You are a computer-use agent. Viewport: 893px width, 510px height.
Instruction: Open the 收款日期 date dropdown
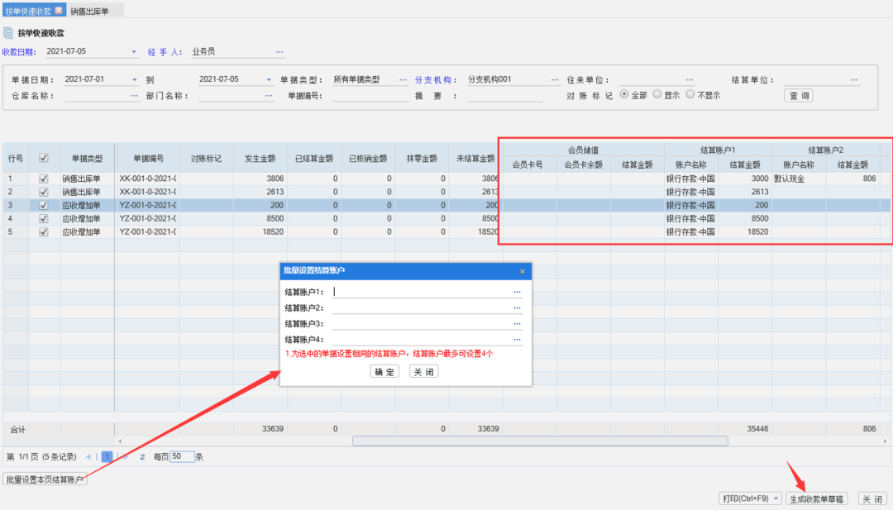pyautogui.click(x=134, y=52)
